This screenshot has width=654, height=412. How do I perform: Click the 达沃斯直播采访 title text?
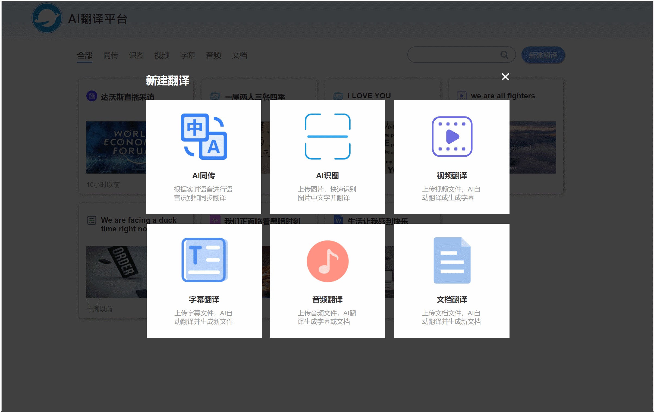click(127, 97)
